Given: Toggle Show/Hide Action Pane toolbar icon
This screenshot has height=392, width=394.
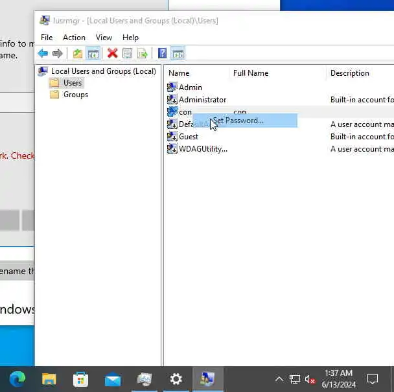Looking at the screenshot, I should tap(178, 54).
